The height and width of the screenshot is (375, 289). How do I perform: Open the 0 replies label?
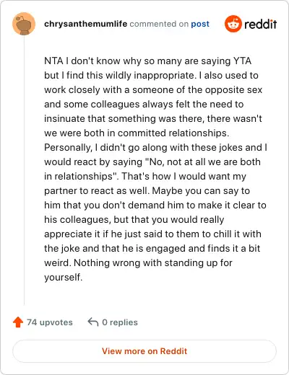click(x=120, y=322)
